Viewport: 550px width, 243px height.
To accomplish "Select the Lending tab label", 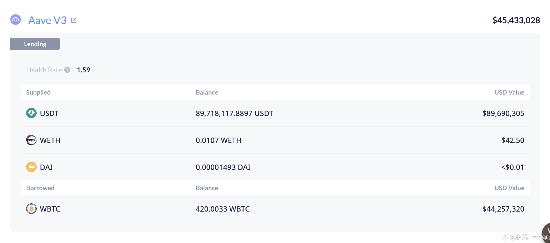I will coord(35,44).
